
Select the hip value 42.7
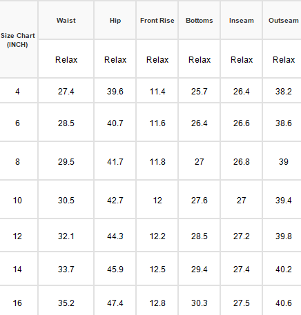[115, 201]
